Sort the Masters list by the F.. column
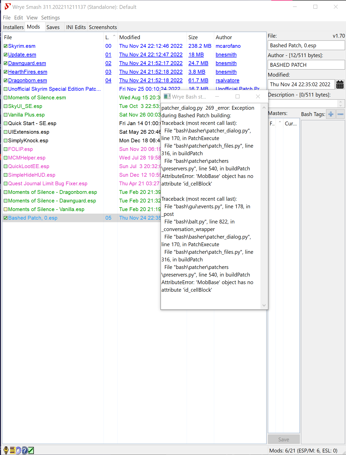This screenshot has height=455, width=346. pos(272,124)
